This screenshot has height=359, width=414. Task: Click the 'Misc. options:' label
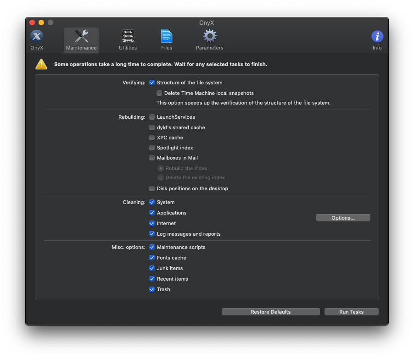coord(129,247)
